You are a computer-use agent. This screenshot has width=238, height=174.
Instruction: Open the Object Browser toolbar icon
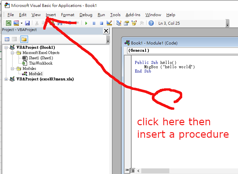[134, 23]
